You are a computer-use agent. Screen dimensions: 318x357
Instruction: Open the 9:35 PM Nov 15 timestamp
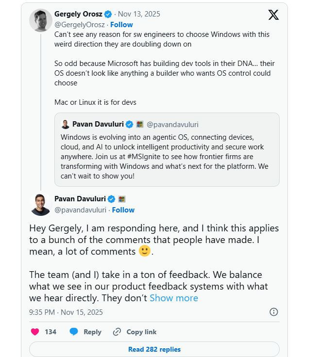(x=66, y=312)
